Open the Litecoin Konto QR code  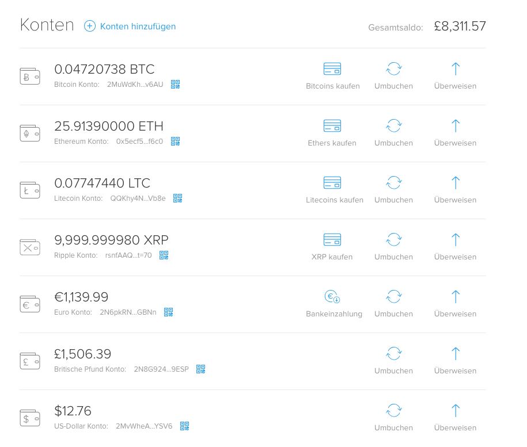[x=178, y=198]
